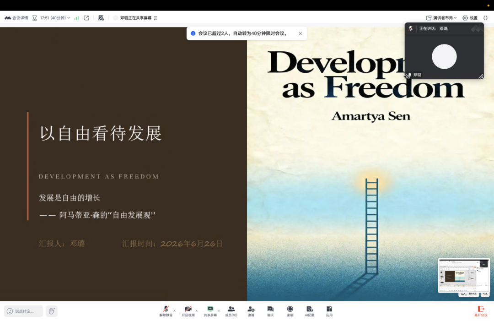Open the menu beside 邓璐正在共享屏幕

click(x=156, y=18)
